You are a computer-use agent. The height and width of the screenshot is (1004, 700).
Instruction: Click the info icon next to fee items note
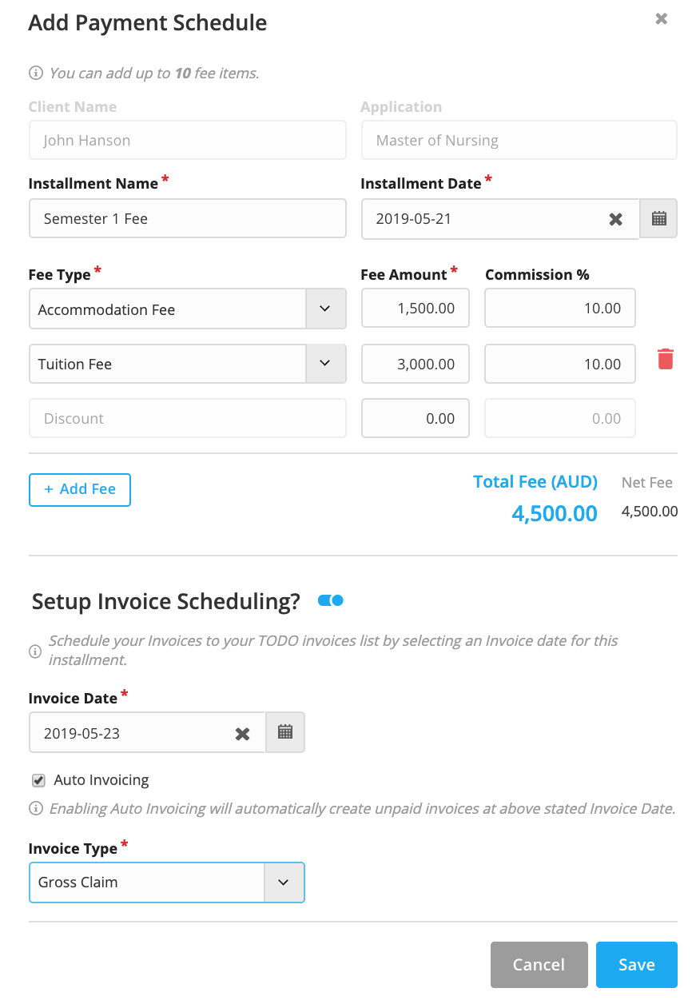pyautogui.click(x=35, y=72)
